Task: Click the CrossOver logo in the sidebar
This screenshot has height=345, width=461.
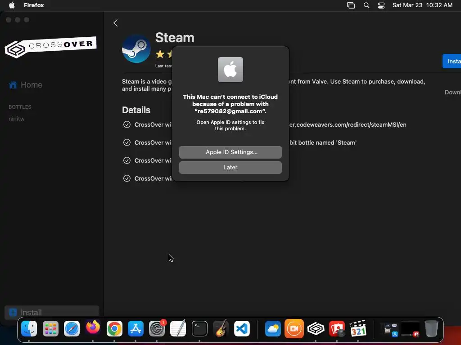Action: point(50,47)
